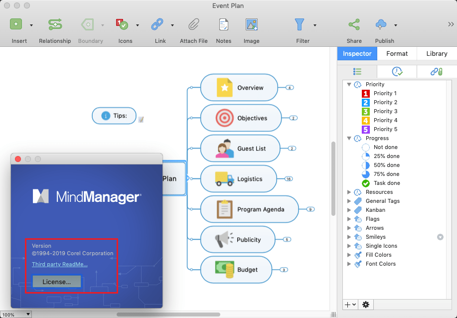Open the Third party ReadMe link

tap(60, 264)
